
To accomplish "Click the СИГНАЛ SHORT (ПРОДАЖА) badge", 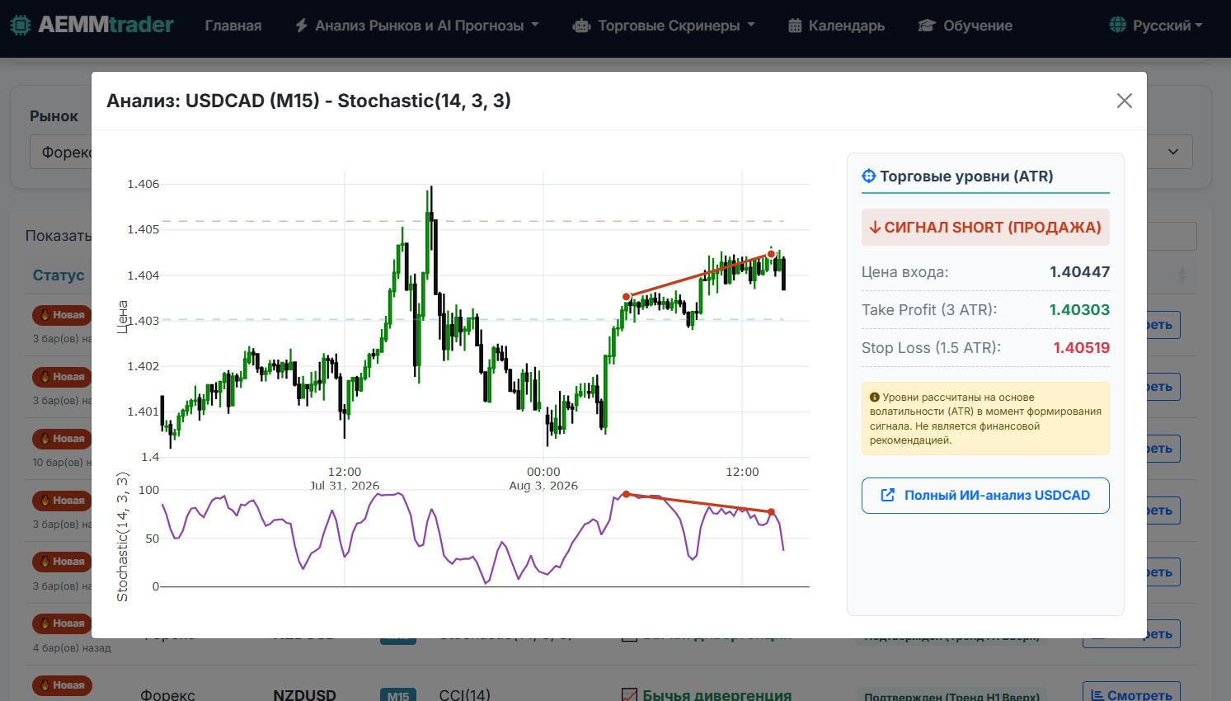I will (985, 228).
